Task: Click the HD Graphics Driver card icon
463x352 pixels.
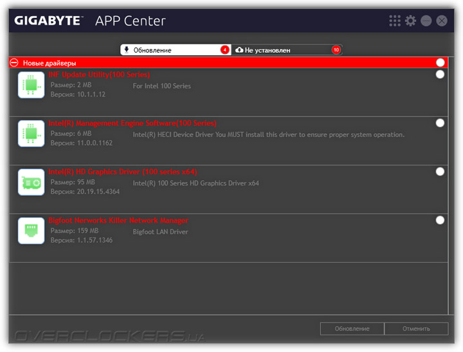Action: 31,182
